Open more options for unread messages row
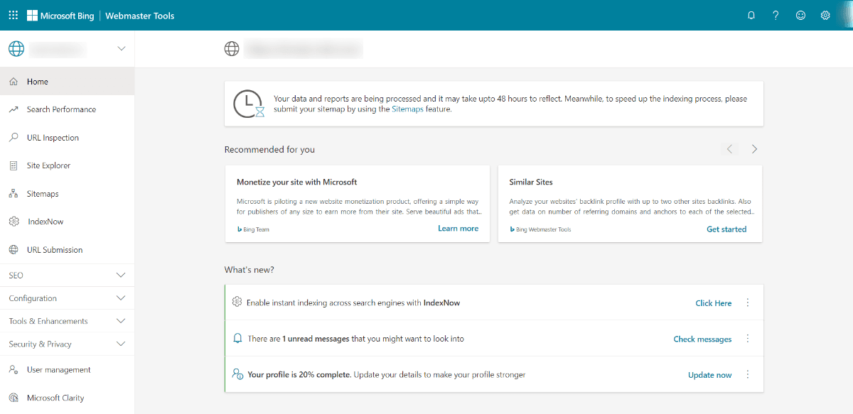The height and width of the screenshot is (414, 853). coord(748,339)
